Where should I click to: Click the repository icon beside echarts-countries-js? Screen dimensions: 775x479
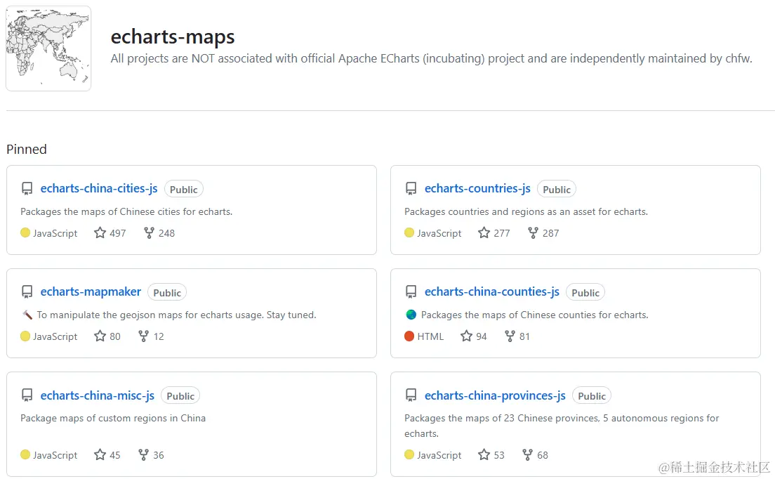tap(411, 188)
